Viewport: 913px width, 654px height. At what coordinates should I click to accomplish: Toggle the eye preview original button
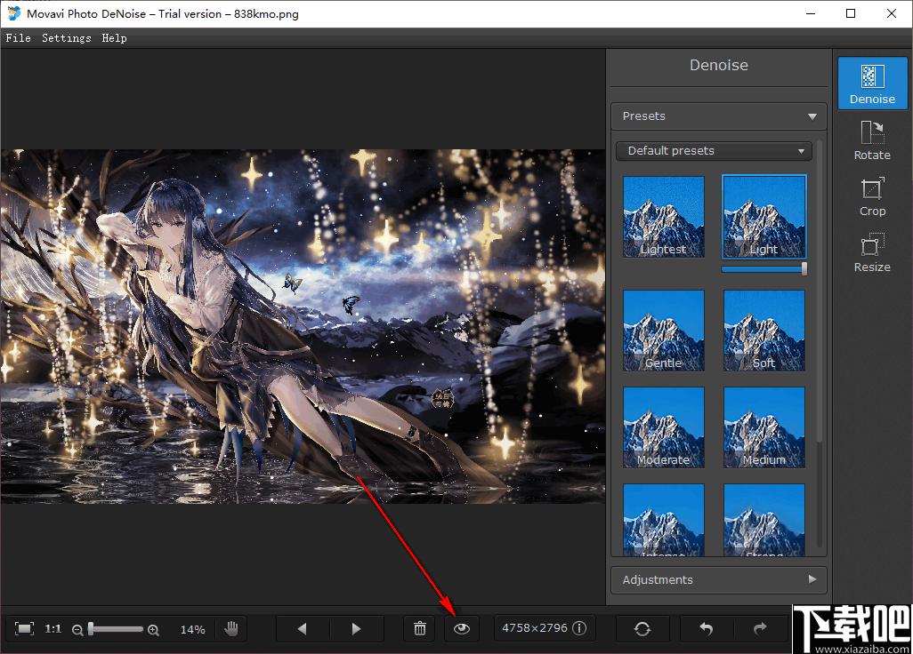coord(462,628)
